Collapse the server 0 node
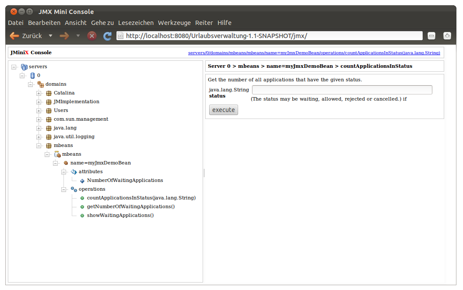The height and width of the screenshot is (290, 463). 22,76
